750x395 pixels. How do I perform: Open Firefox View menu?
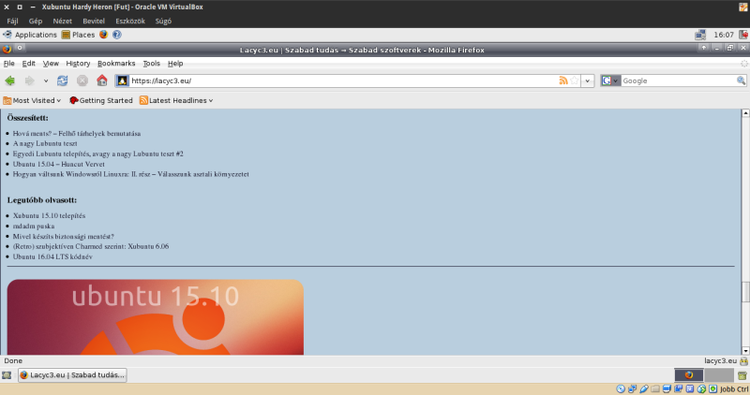(x=51, y=63)
